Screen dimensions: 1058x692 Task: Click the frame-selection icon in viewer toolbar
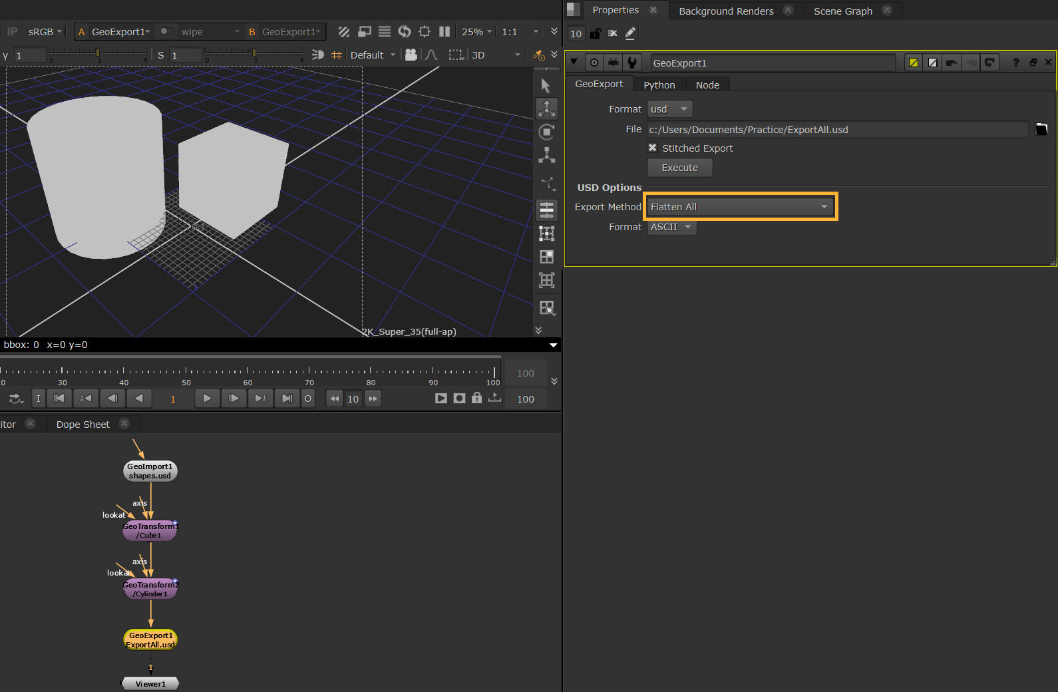point(546,280)
